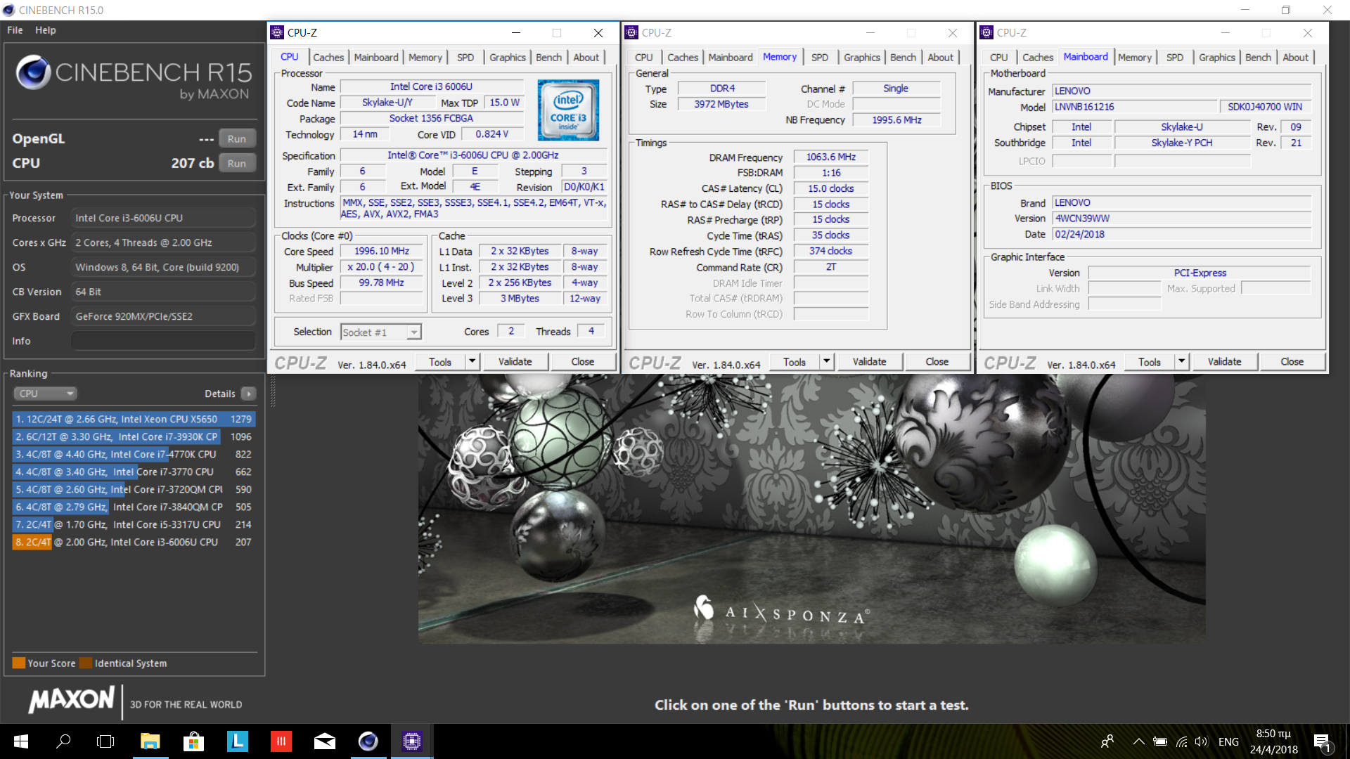Open About tab in first CPU-Z window
The image size is (1350, 759).
(586, 57)
